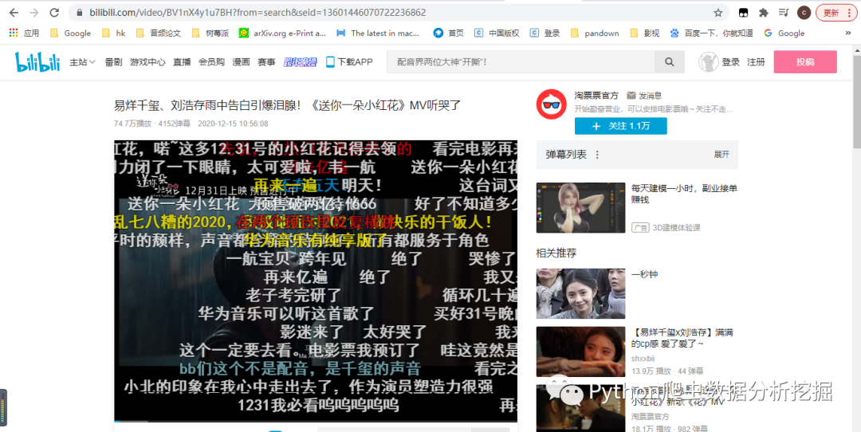Click the 登录 link in bilibili header
This screenshot has width=861, height=432.
coord(731,62)
